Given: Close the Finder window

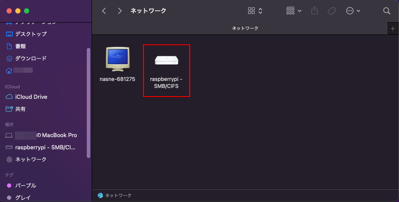Looking at the screenshot, I should (9, 11).
